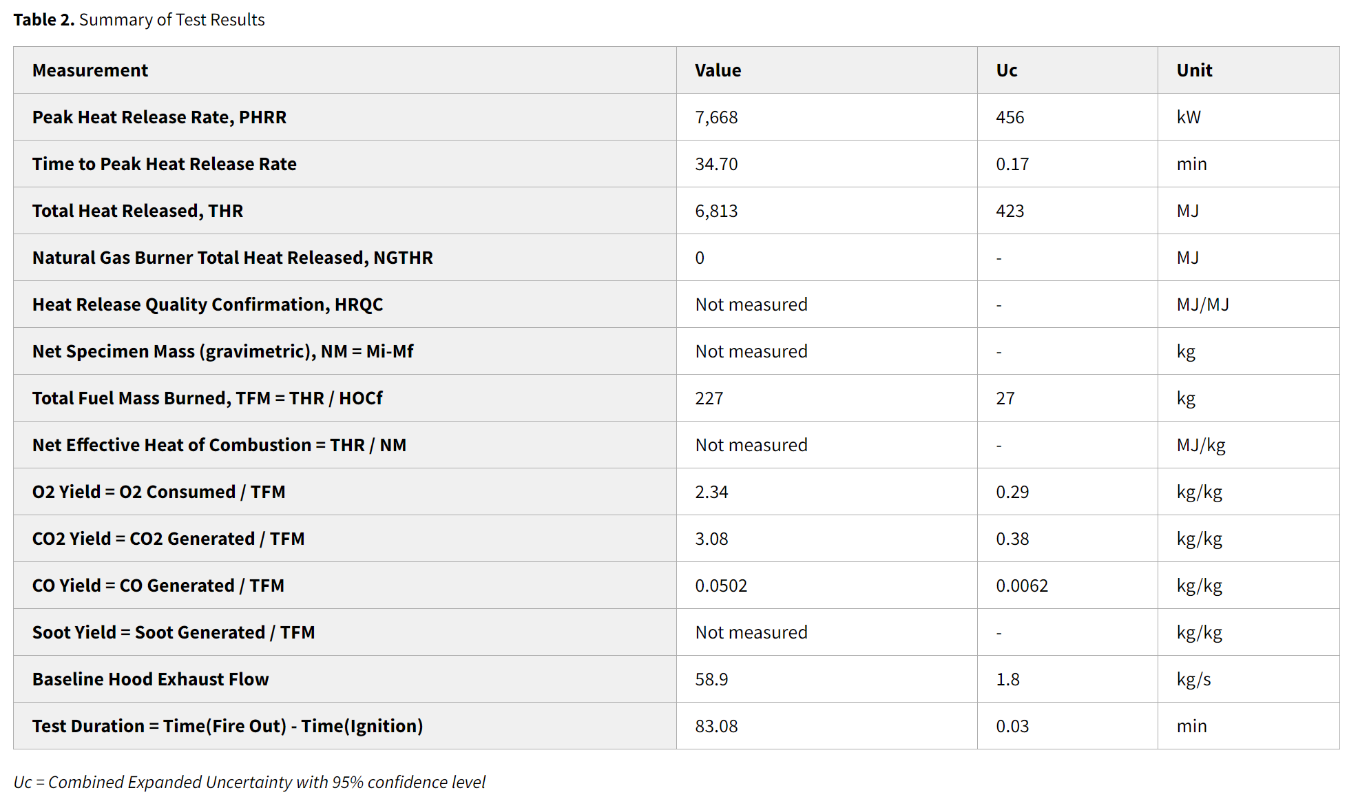Select the Natural Gas Burner NGTHR row label
The width and height of the screenshot is (1369, 808).
pos(232,258)
